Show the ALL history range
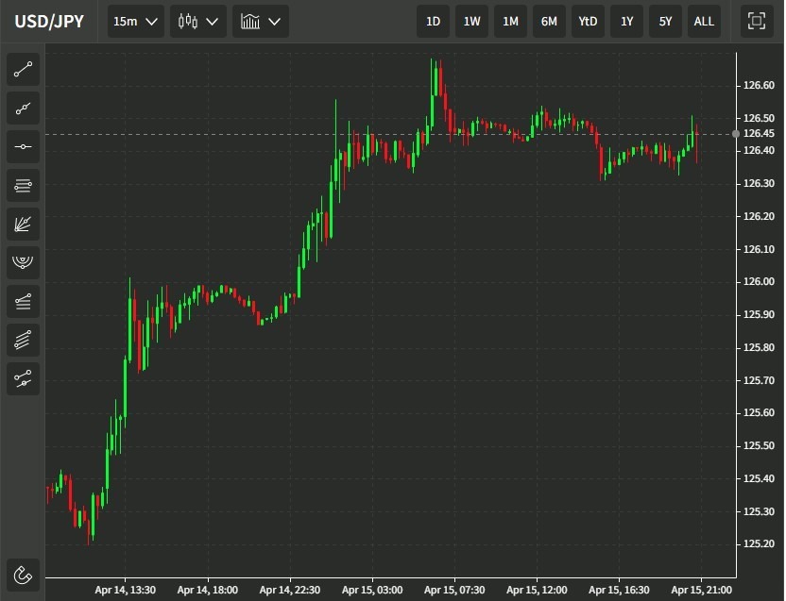This screenshot has height=601, width=786. (x=704, y=21)
